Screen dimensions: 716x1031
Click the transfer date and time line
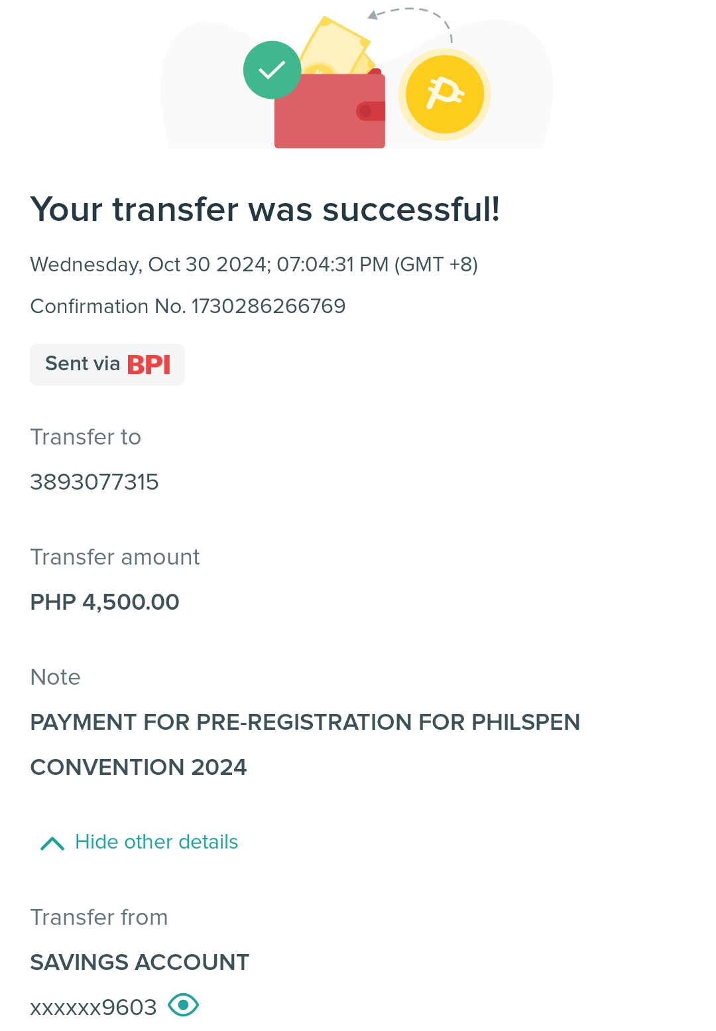254,265
